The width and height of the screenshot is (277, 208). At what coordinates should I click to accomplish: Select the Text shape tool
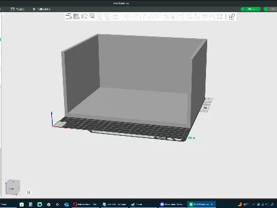189,17
